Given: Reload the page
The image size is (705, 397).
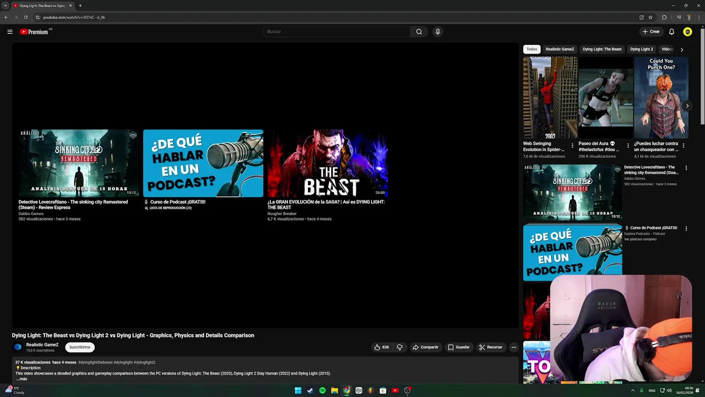Looking at the screenshot, I should pyautogui.click(x=26, y=17).
